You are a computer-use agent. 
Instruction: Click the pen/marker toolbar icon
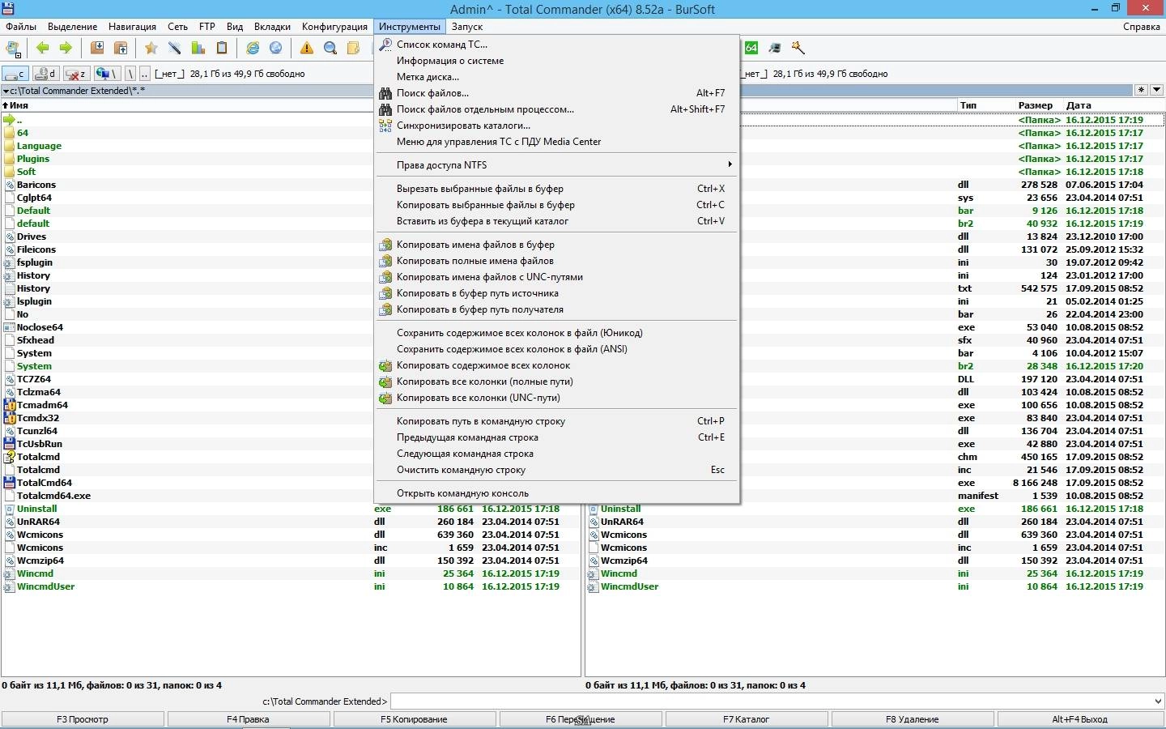[x=174, y=48]
